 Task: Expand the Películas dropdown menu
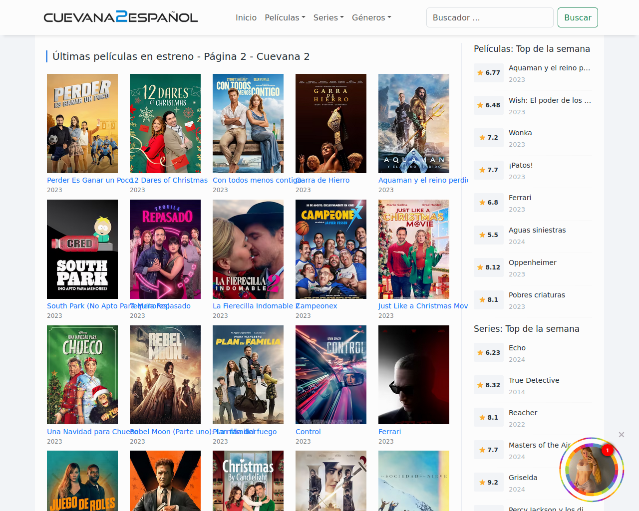[285, 17]
